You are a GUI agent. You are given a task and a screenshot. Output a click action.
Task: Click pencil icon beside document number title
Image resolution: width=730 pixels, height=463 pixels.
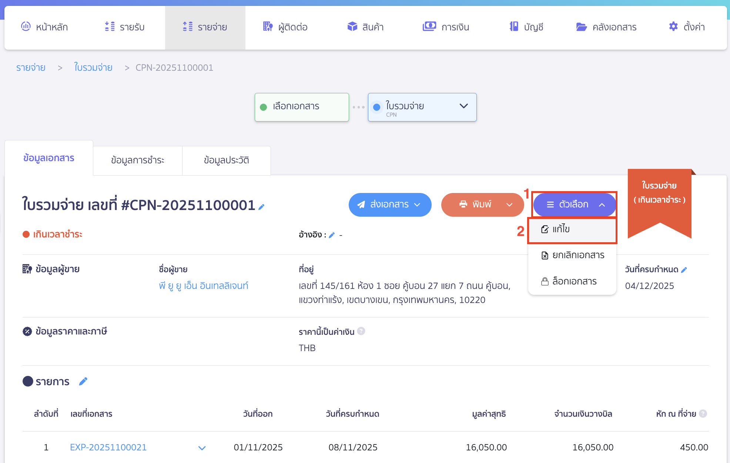point(261,207)
